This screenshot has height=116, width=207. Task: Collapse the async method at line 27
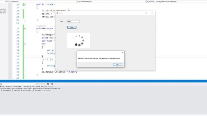25,29
